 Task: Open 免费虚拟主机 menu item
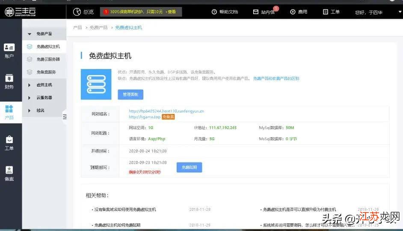pos(44,47)
